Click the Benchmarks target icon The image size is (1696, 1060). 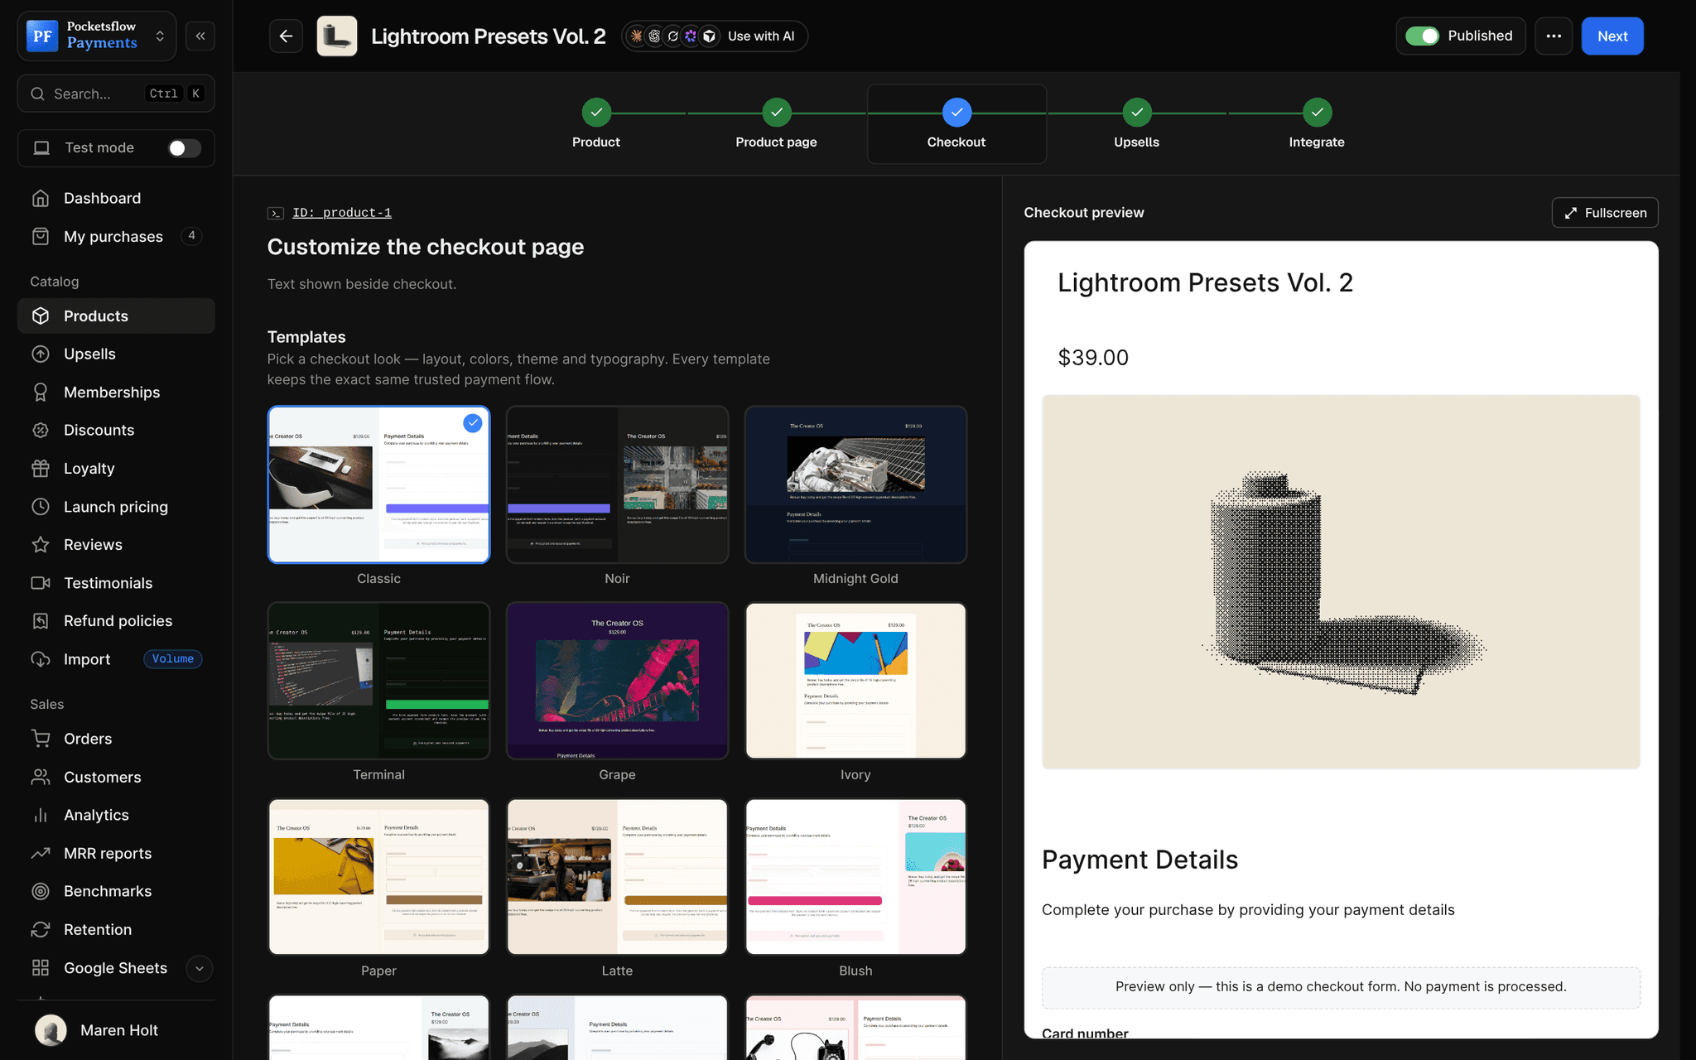(x=41, y=890)
